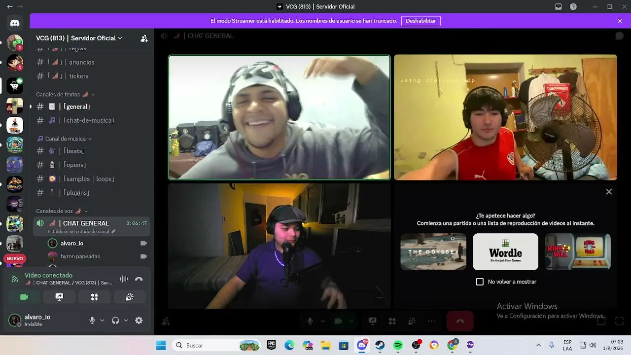Viewport: 631px width, 355px height.
Task: Open the anuncios channel
Action: click(x=92, y=62)
